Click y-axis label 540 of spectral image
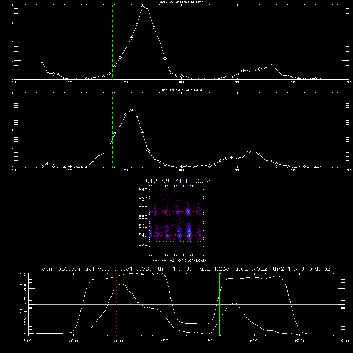Viewport: 353px width, 353px height. tap(143, 235)
